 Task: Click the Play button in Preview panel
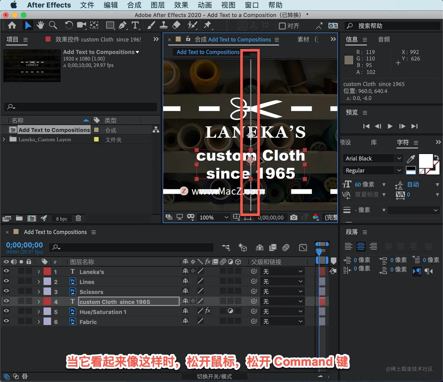390,126
